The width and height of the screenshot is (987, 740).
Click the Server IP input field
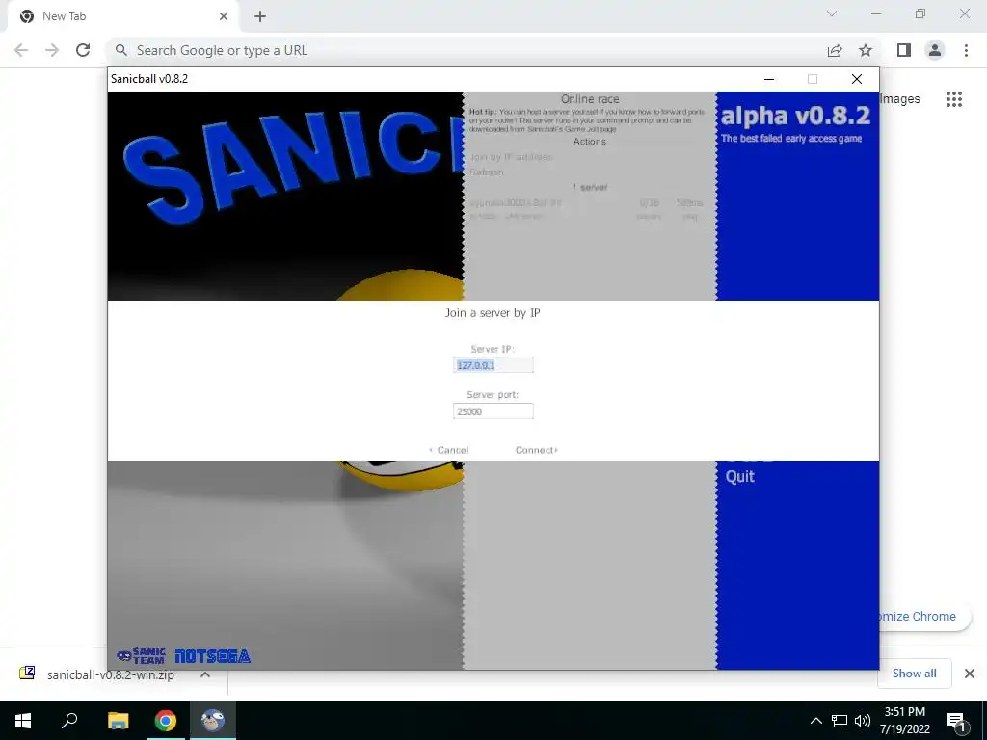tap(493, 365)
